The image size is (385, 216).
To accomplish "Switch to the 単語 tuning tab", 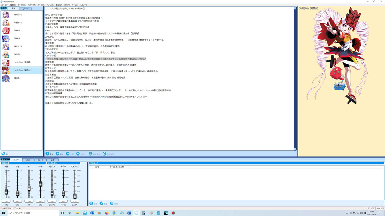I will (53, 160).
